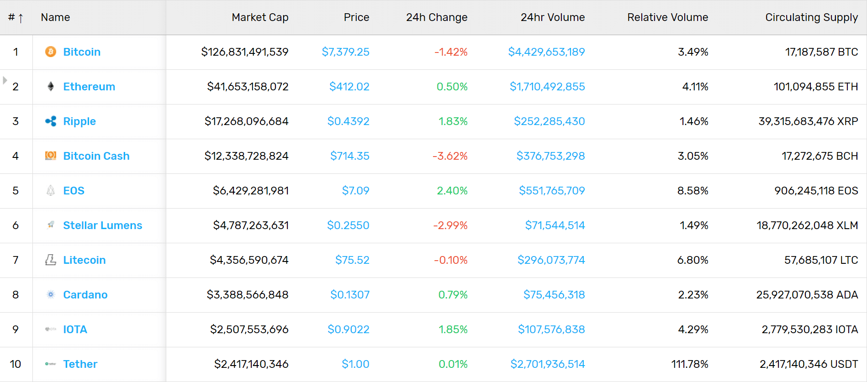Click the Bitcoin Cash logo icon
Screen dimensions: 867x382
[x=51, y=156]
